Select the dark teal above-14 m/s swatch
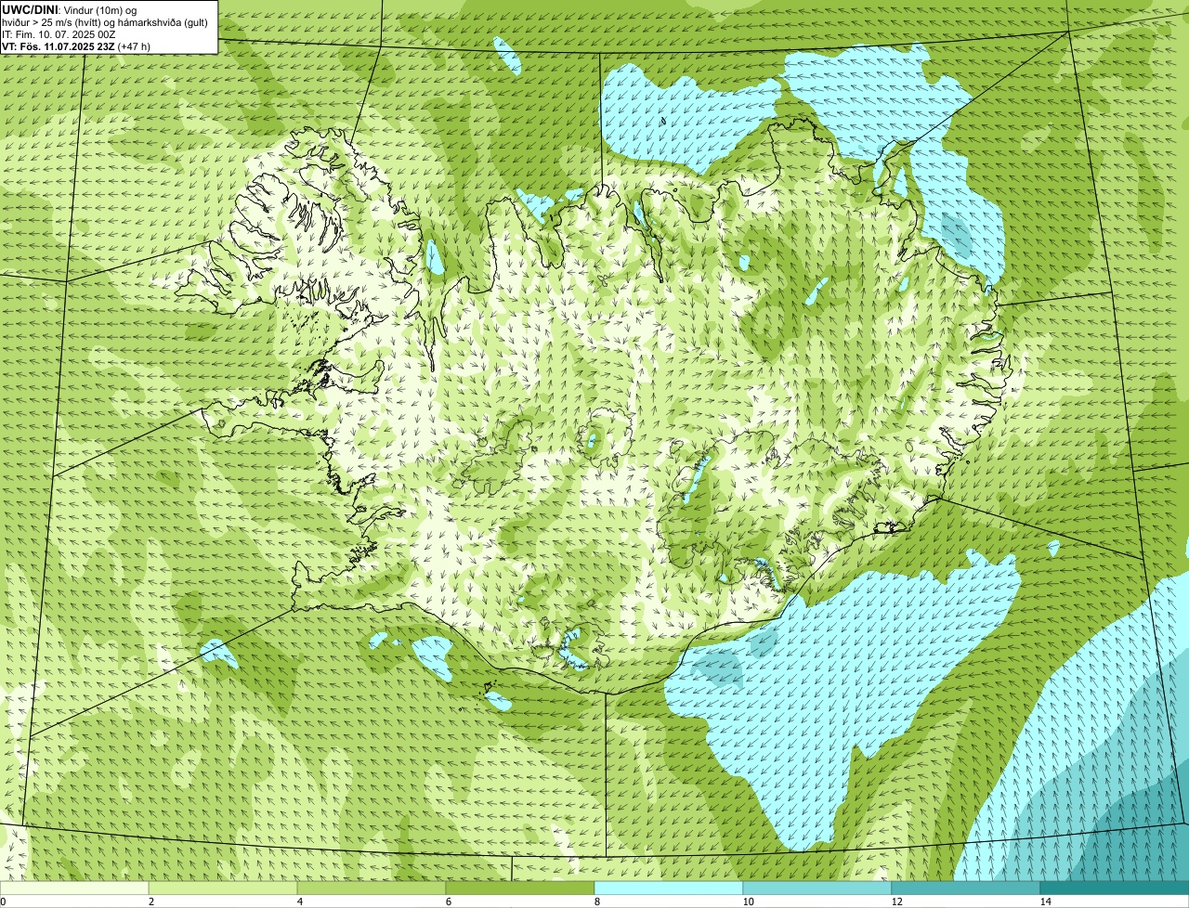Image resolution: width=1189 pixels, height=908 pixels. (1115, 888)
